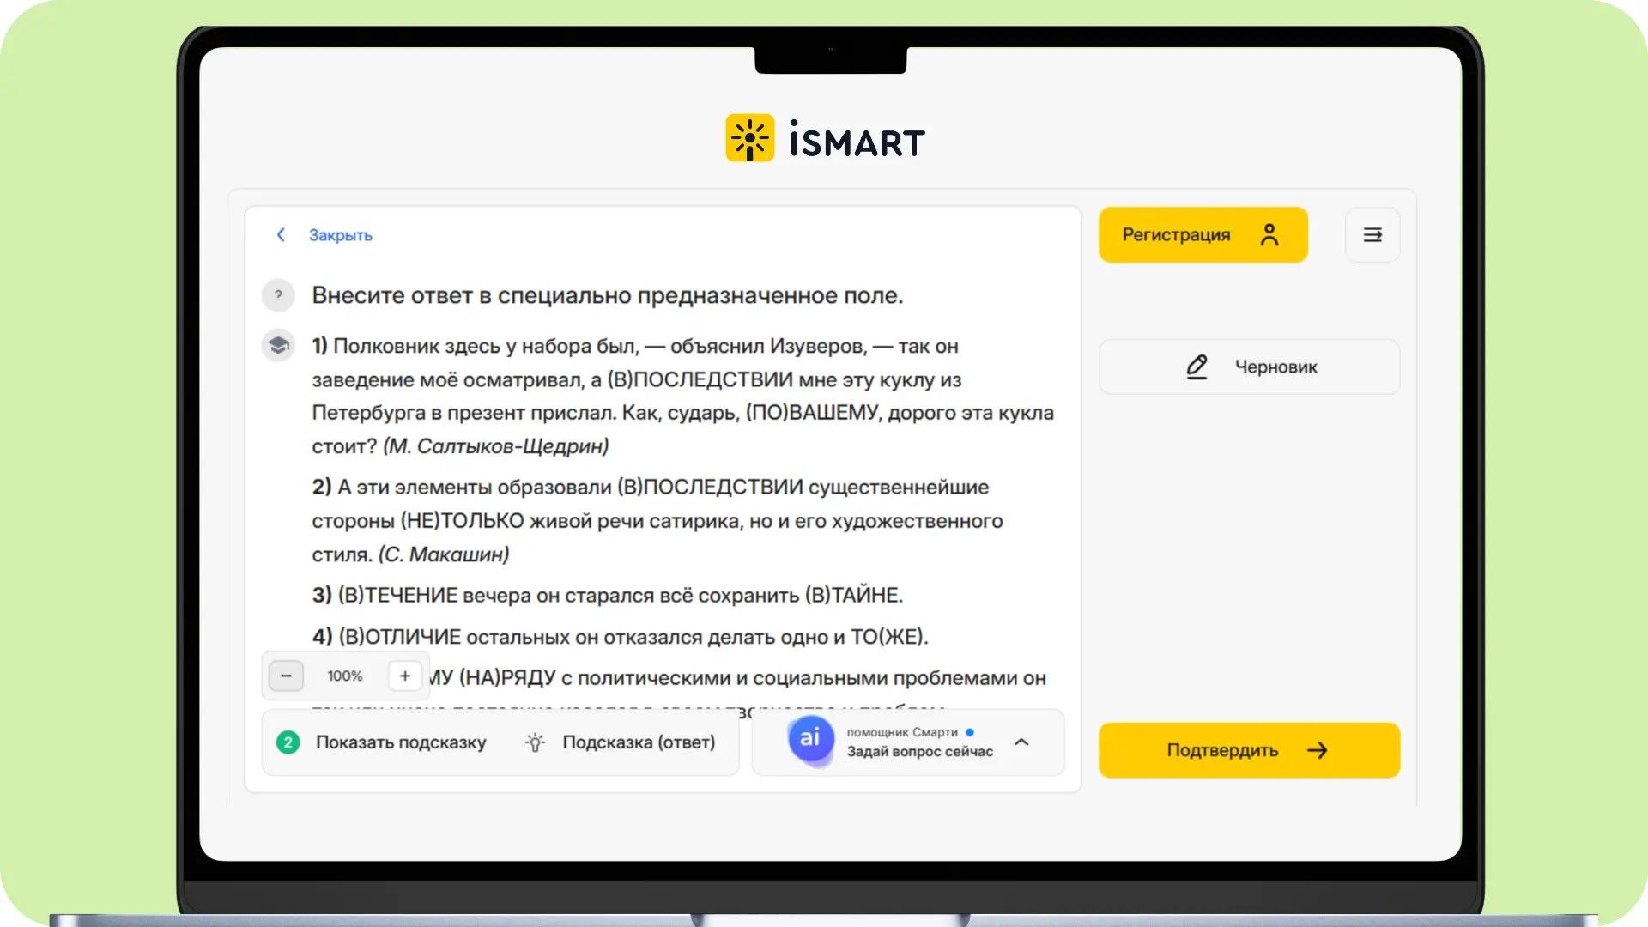1648x927 pixels.
Task: Click the ai assistant avatar
Action: click(810, 739)
